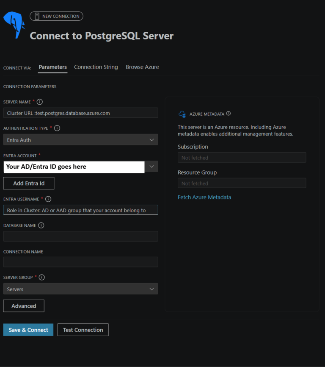Click Save & Connect

pos(28,330)
